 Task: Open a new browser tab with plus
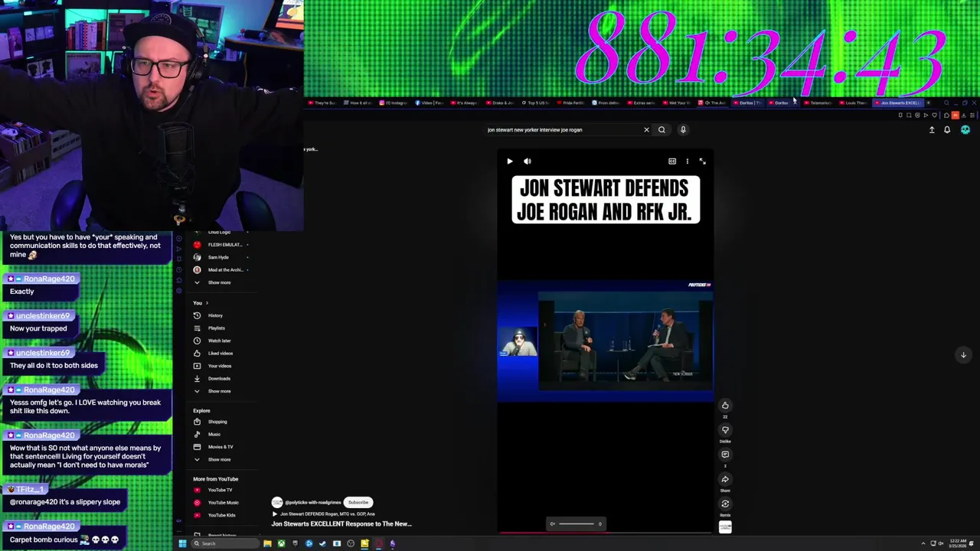929,103
